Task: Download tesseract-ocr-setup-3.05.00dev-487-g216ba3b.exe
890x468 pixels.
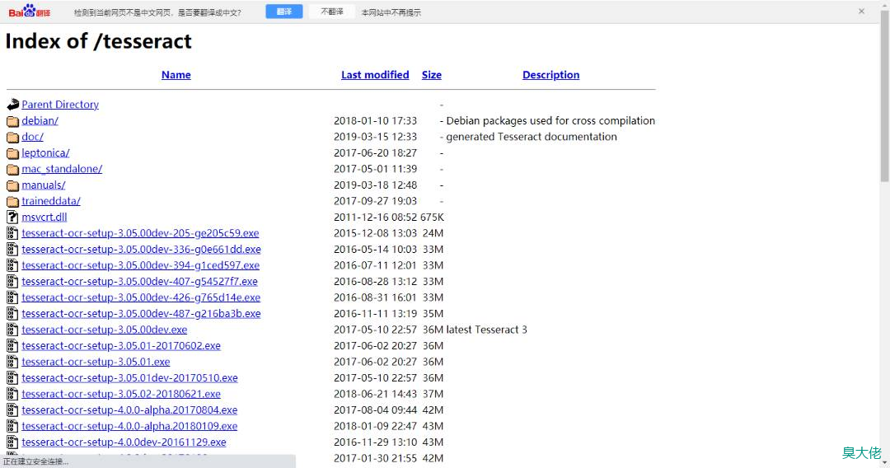Action: pos(142,313)
